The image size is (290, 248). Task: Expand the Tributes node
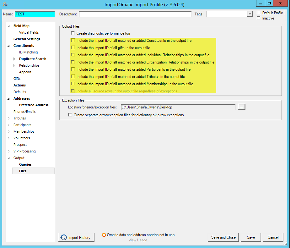click(x=8, y=118)
